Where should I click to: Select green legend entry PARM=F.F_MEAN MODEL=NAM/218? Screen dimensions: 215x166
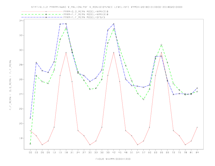(x=86, y=14)
